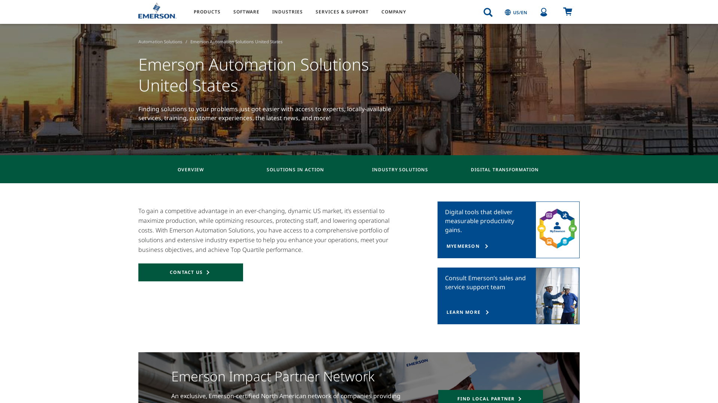Click the user account icon
The width and height of the screenshot is (718, 403).
coord(543,11)
